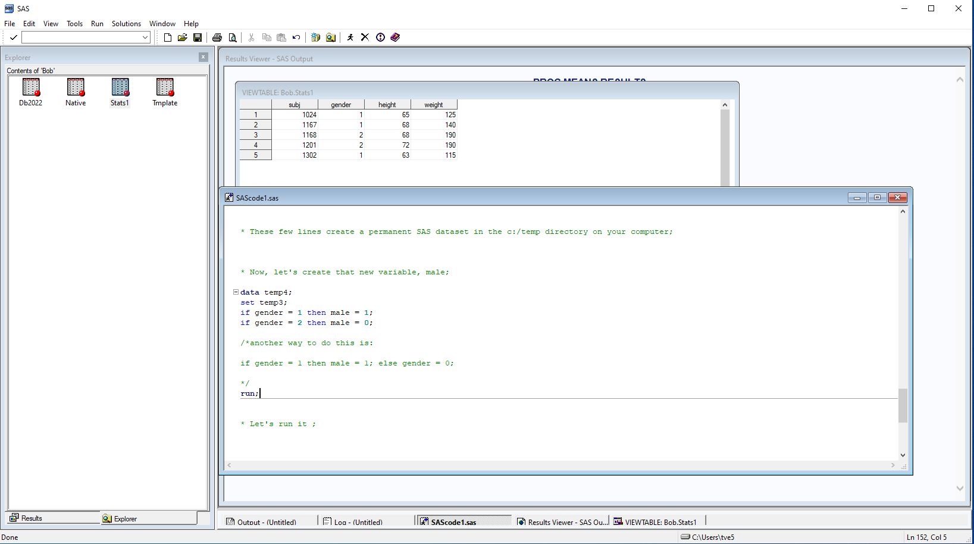Click the New file icon in toolbar
The height and width of the screenshot is (544, 974).
click(168, 37)
